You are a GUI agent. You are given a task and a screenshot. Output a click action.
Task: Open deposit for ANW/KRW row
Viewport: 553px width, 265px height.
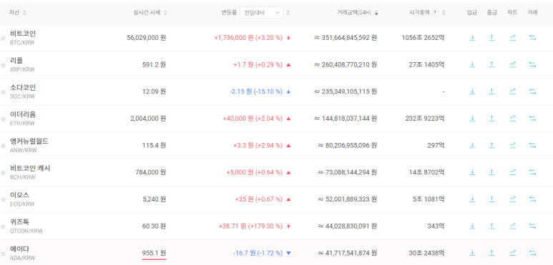click(x=472, y=145)
